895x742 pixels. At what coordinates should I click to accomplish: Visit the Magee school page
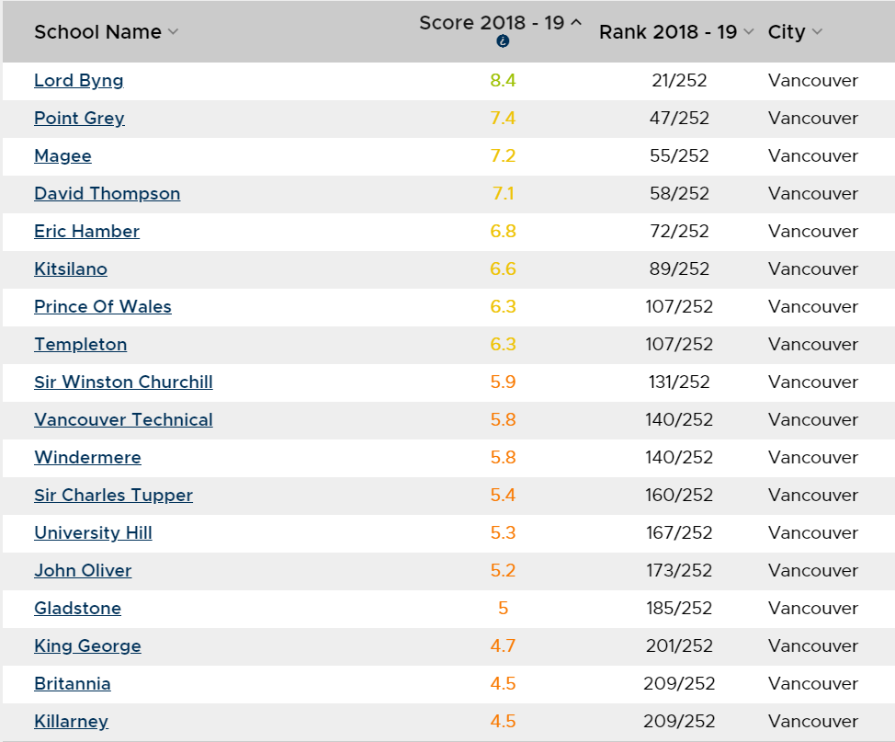[62, 156]
